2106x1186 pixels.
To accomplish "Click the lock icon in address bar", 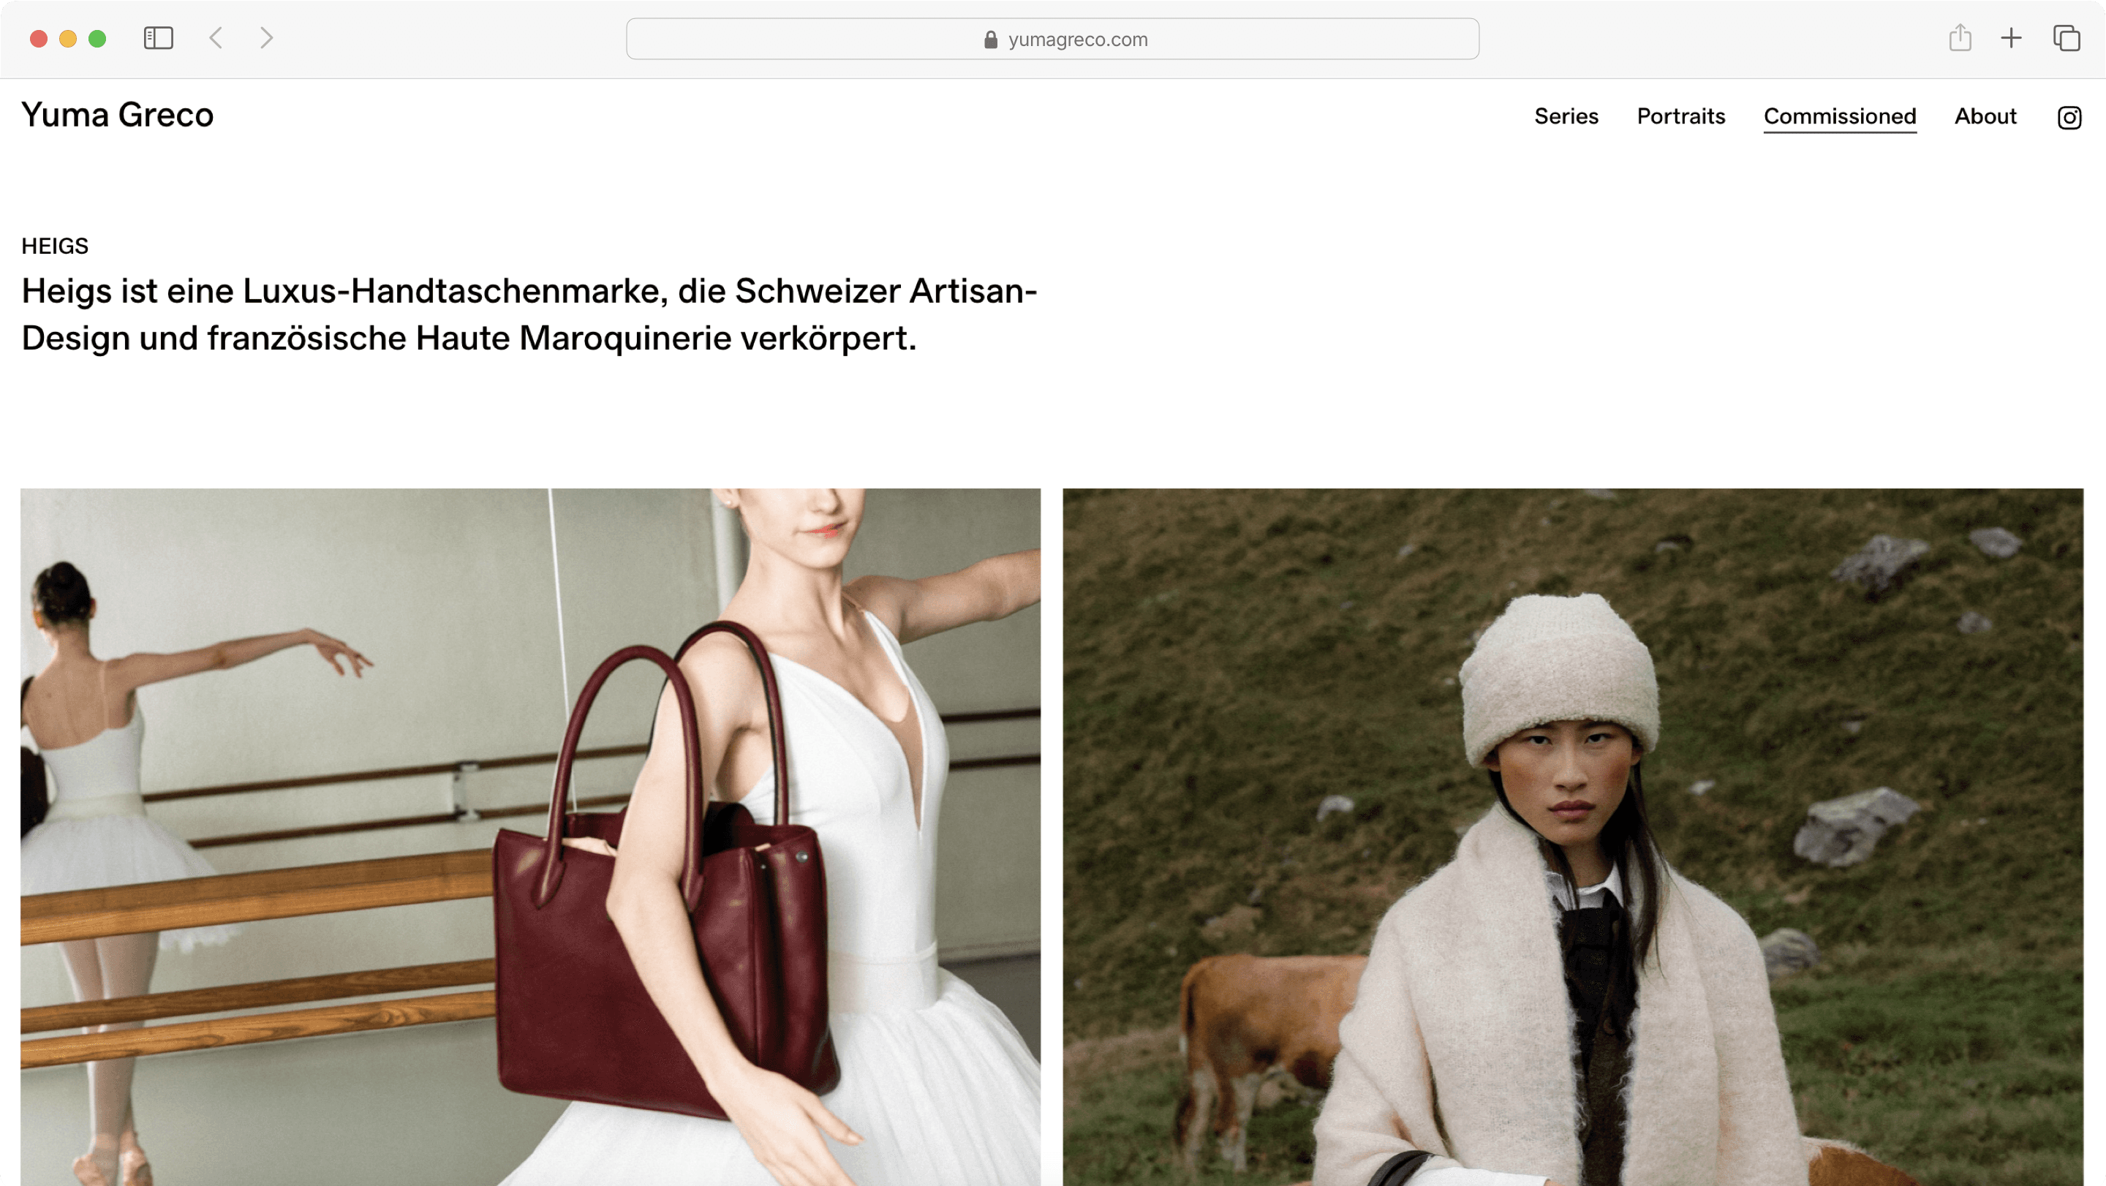I will point(991,39).
